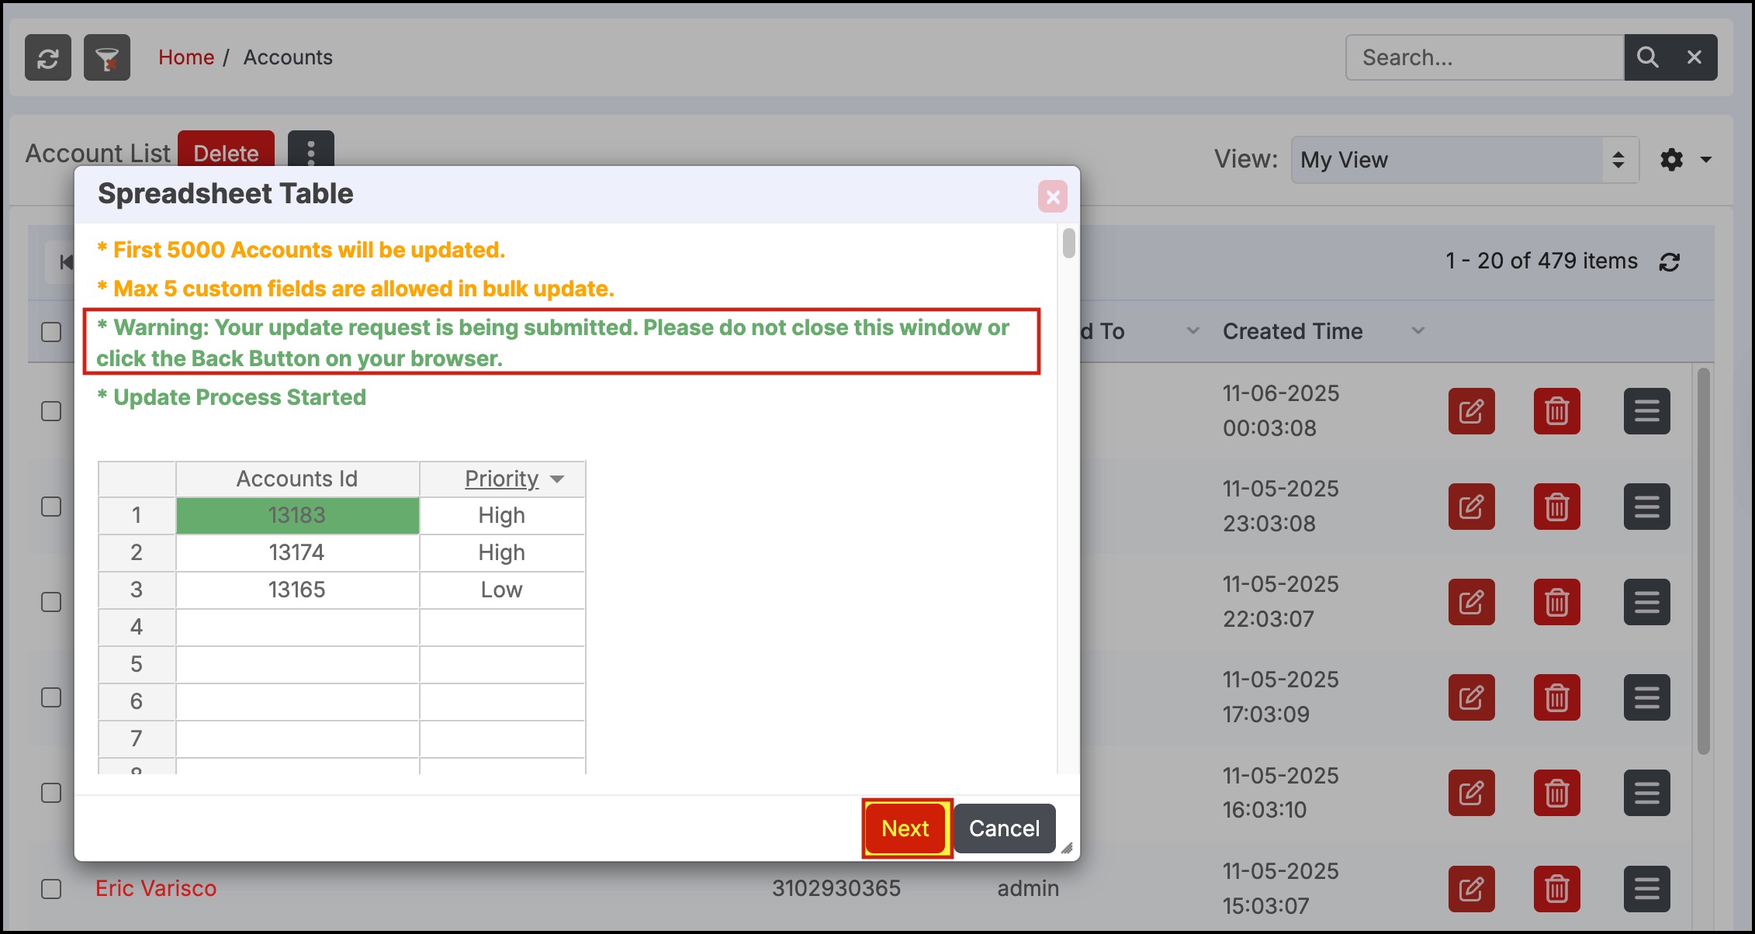1755x934 pixels.
Task: Click Cancel in Spreadsheet Table dialog
Action: [1004, 828]
